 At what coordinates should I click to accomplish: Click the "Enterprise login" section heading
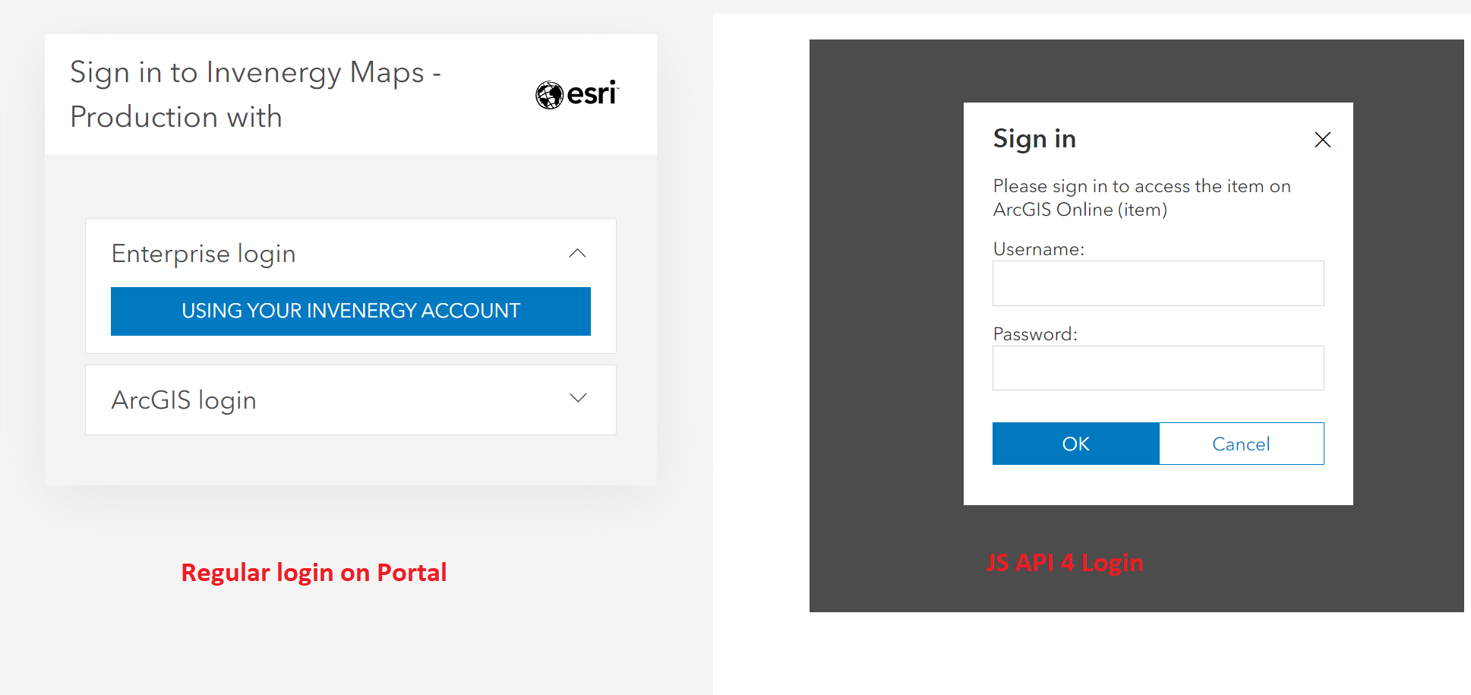click(204, 254)
